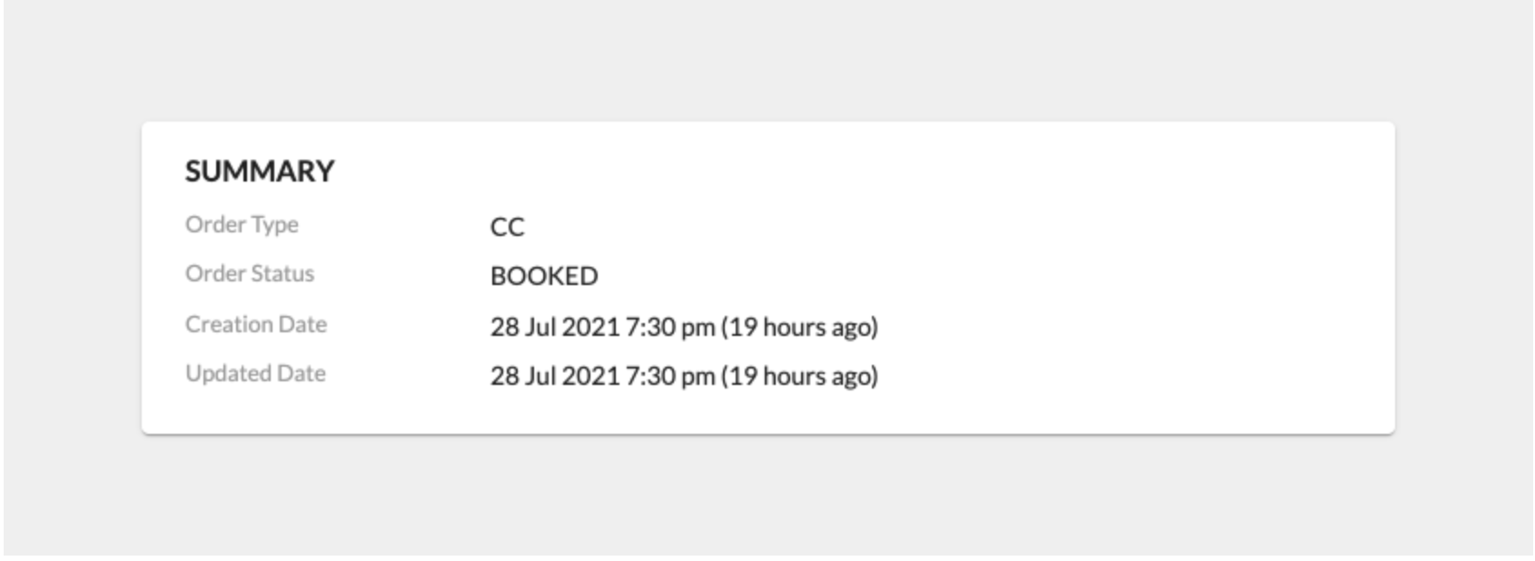Click "7:30 pm" in Updated Date value
Screen dimensions: 1535x561
click(669, 376)
